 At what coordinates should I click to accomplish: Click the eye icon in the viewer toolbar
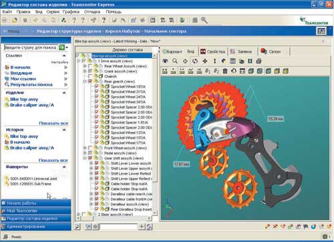165,61
